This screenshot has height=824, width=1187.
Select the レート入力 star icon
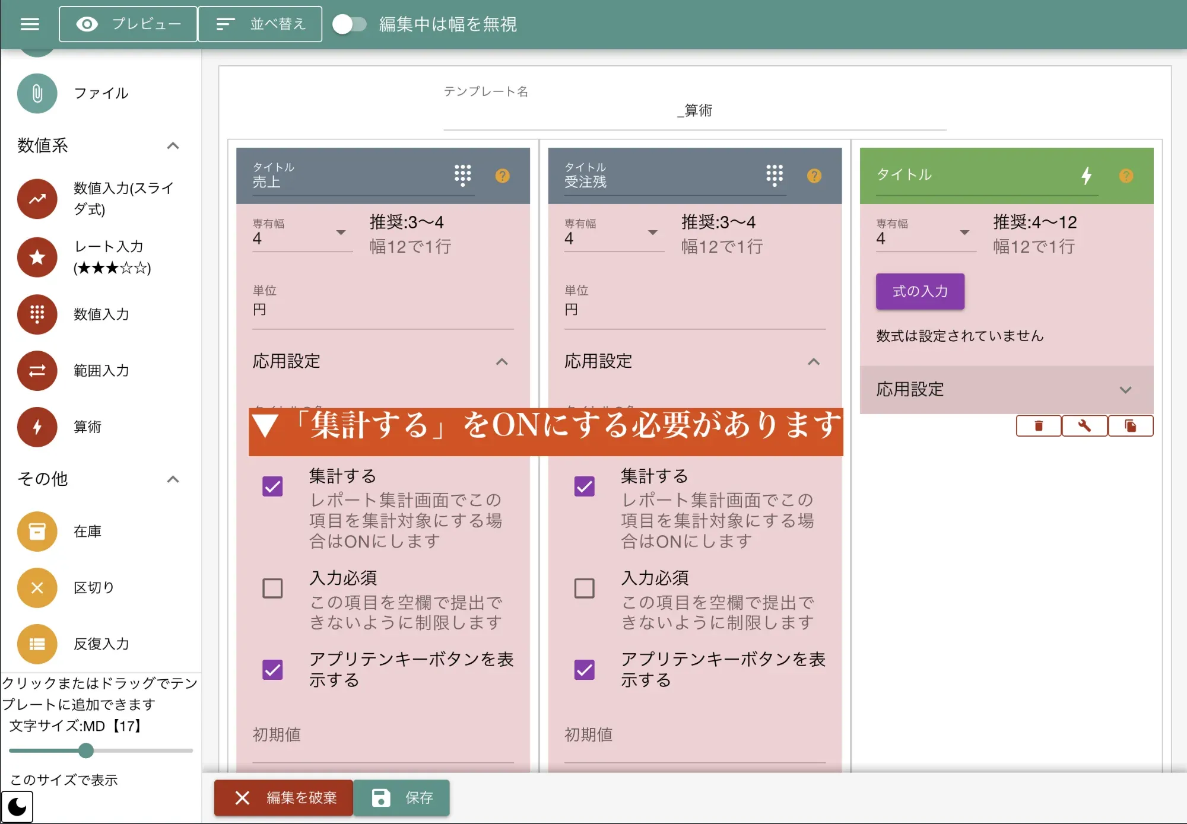(37, 257)
